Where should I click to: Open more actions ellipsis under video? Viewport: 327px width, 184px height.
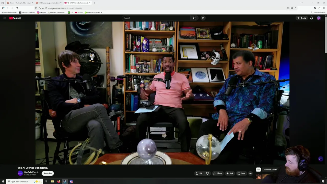[250, 173]
